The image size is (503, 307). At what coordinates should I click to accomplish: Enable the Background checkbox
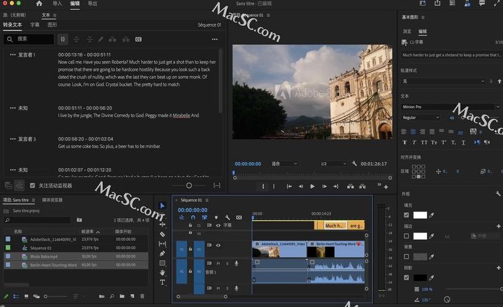[406, 256]
